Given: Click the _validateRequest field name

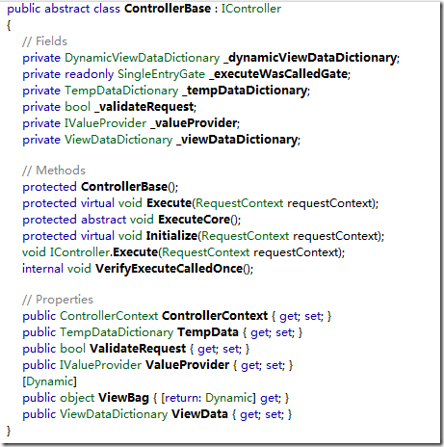Looking at the screenshot, I should [144, 107].
